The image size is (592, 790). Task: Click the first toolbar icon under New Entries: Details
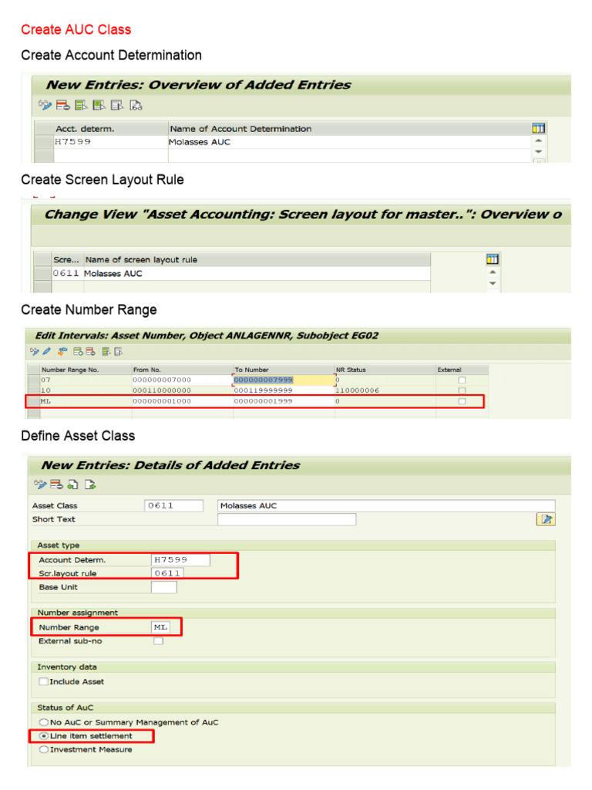tap(40, 484)
